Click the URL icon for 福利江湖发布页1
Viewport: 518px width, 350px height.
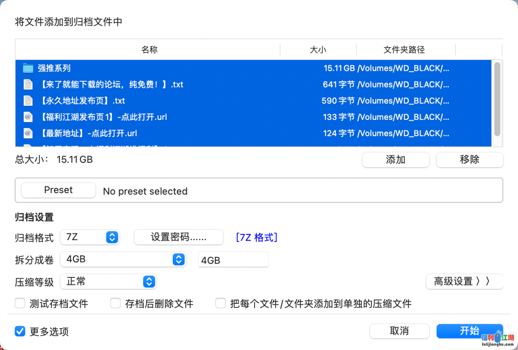[x=28, y=117]
